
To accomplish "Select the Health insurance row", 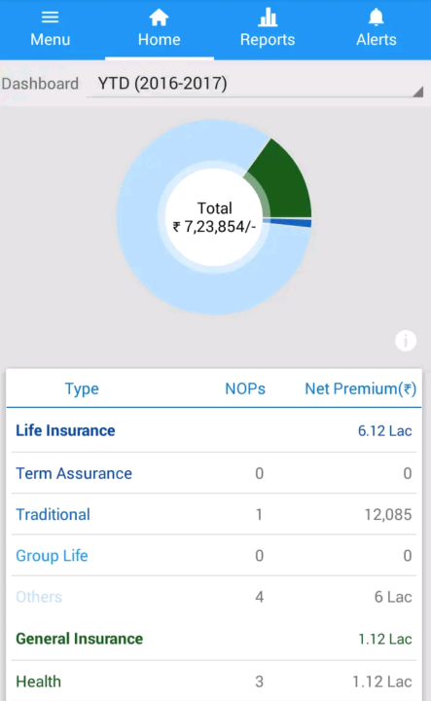I will (214, 682).
